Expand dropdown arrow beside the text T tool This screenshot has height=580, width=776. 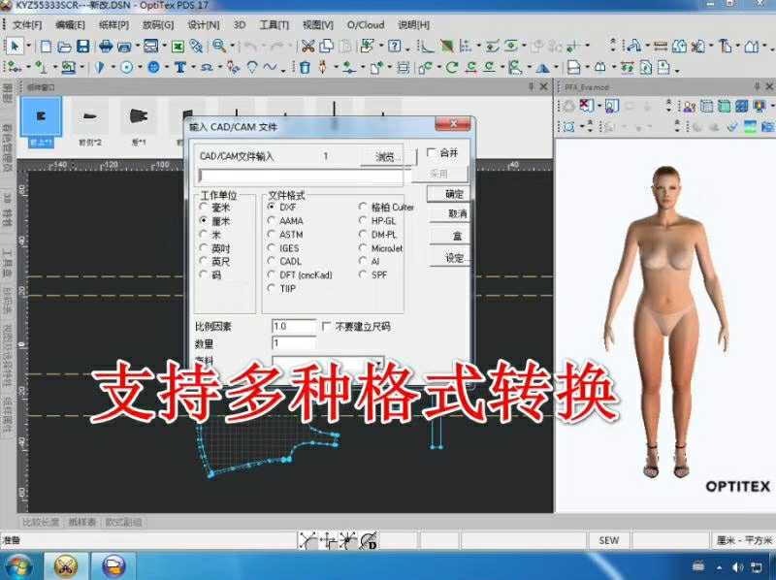192,67
